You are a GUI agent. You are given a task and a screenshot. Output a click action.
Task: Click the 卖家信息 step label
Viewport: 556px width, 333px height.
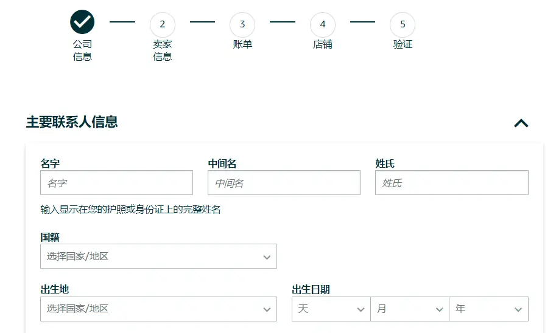tap(163, 50)
